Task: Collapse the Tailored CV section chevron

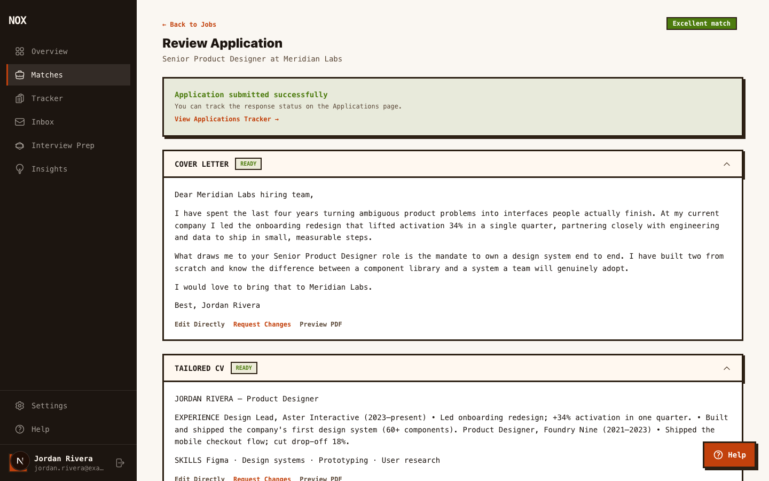Action: (727, 368)
